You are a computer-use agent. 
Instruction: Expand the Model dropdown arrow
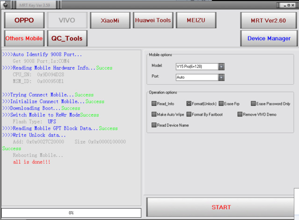(x=221, y=66)
